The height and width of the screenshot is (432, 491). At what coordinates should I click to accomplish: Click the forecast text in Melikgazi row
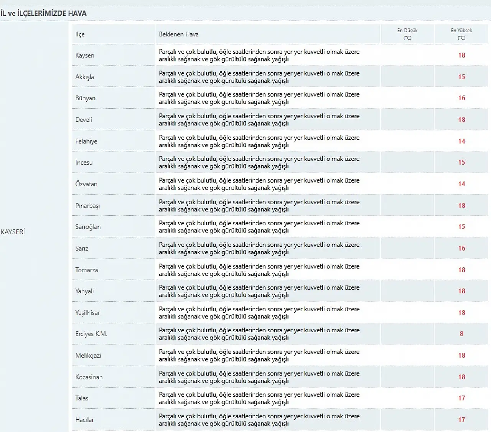point(259,355)
